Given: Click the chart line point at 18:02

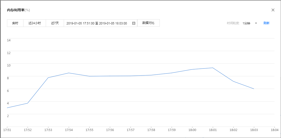Looking at the screenshot, I should pyautogui.click(x=233, y=81).
